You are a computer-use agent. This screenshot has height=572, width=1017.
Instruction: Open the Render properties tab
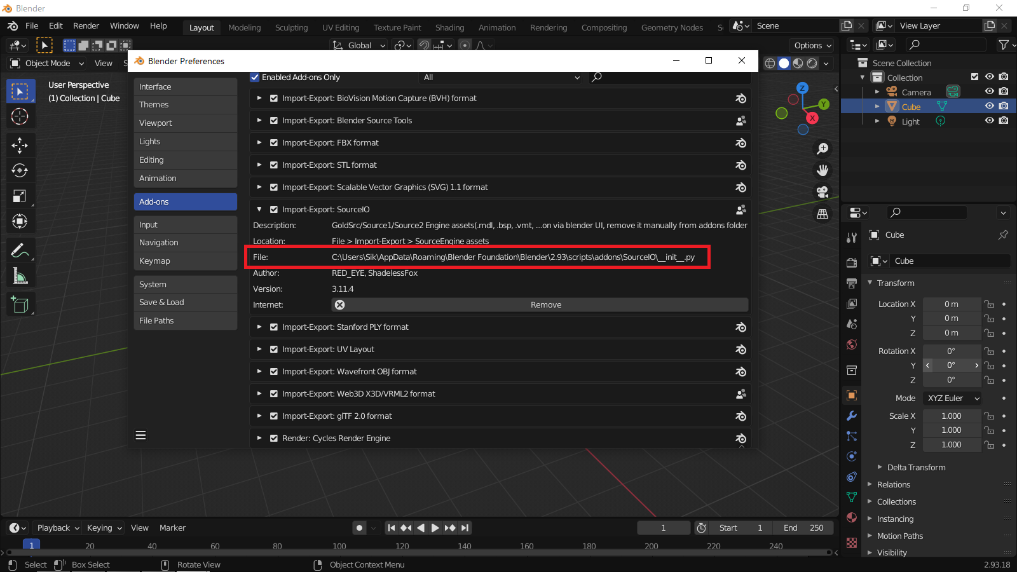point(852,262)
